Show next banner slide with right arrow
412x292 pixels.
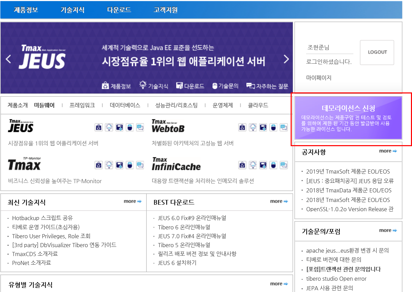[286, 59]
